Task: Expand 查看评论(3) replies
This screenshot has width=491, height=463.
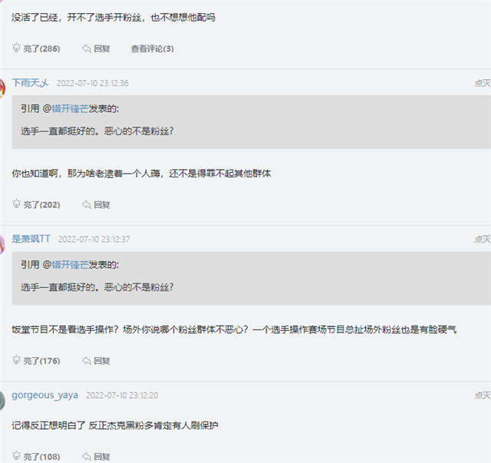Action: tap(152, 48)
